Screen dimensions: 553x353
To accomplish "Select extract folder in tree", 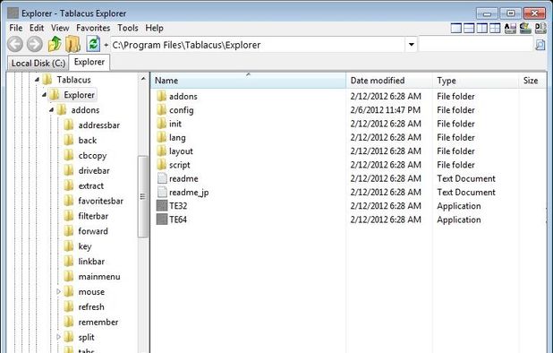I will 91,186.
